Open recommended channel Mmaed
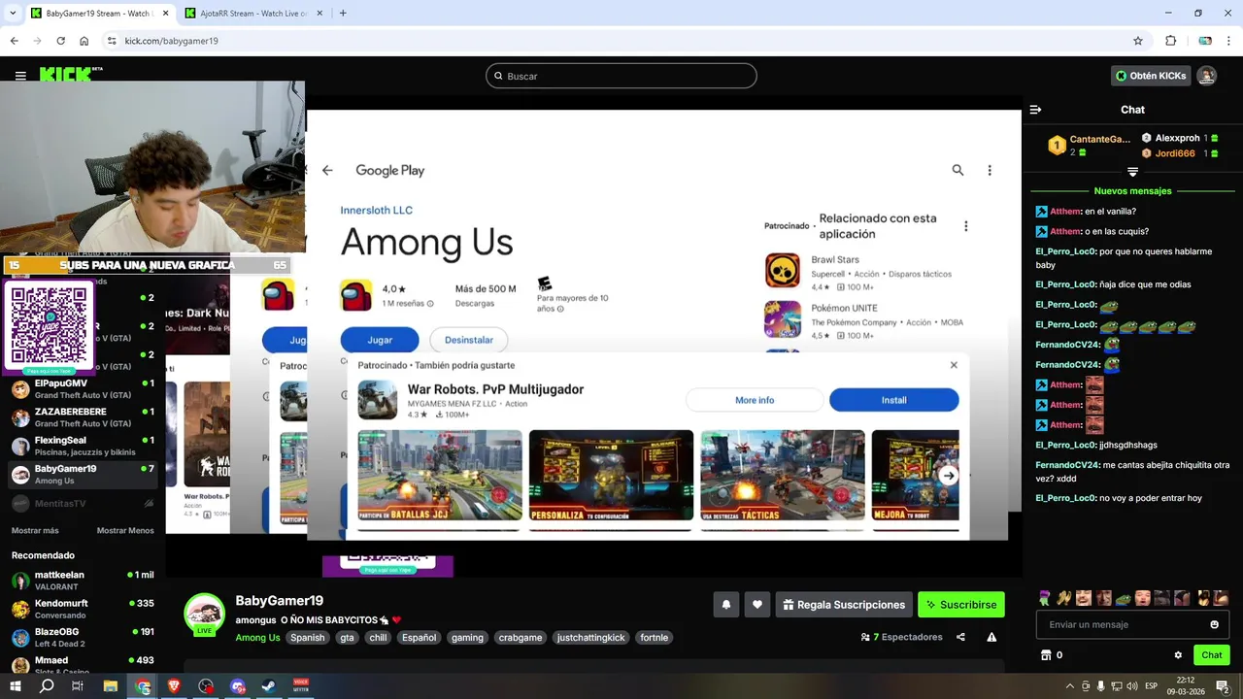This screenshot has height=699, width=1243. point(83,665)
